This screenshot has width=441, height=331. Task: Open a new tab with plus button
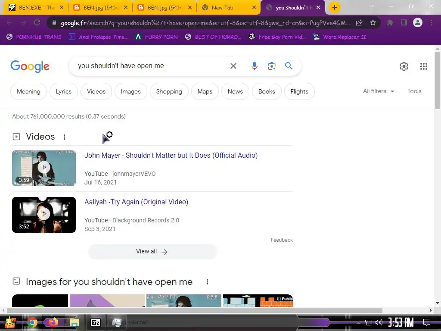click(x=334, y=7)
